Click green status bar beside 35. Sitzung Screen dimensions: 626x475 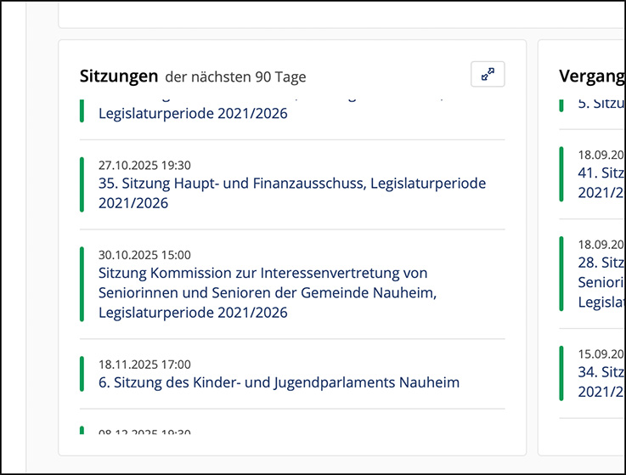pyautogui.click(x=82, y=184)
